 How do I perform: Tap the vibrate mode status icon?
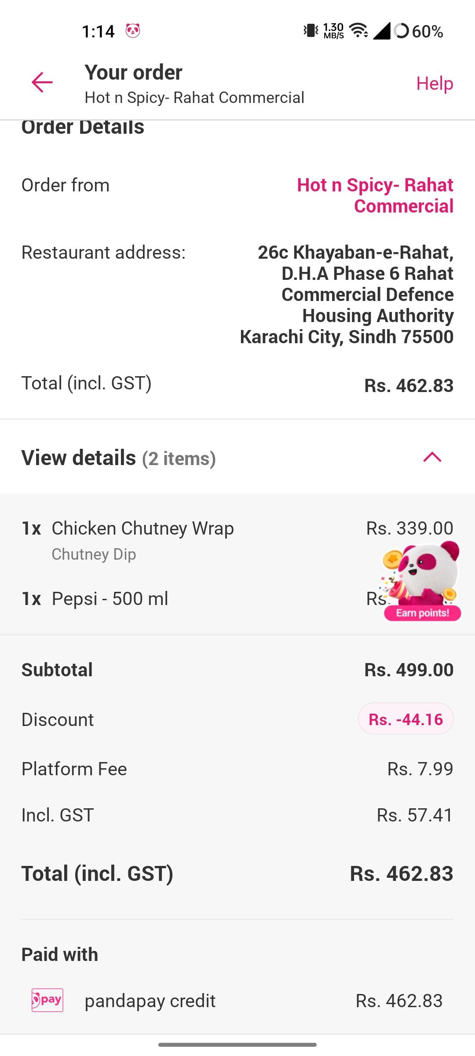311,31
